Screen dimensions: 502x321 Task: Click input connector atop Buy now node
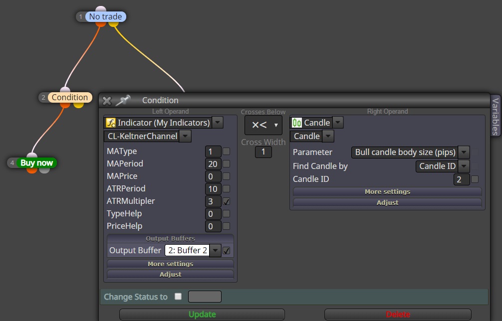[32, 156]
